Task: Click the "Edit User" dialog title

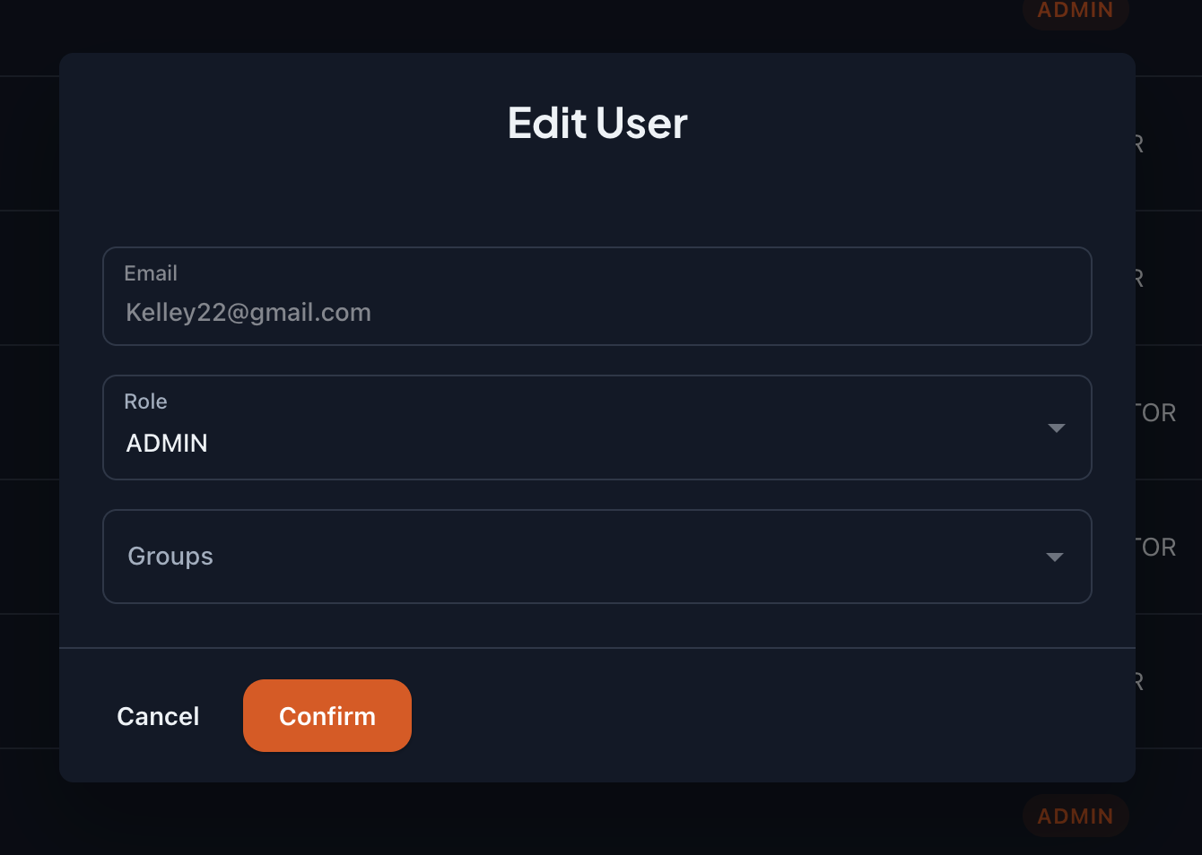Action: pyautogui.click(x=597, y=123)
